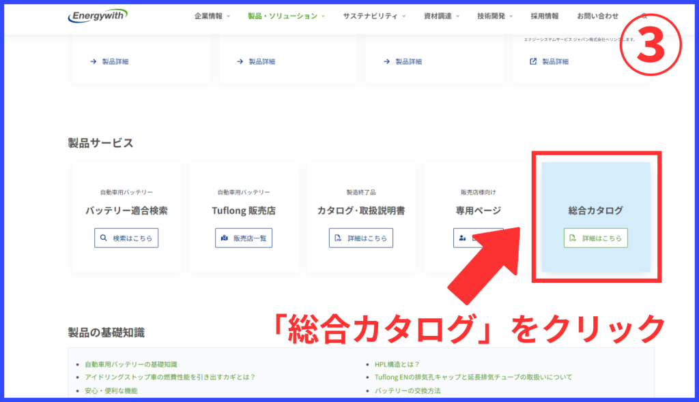Expand the 企業情報 dropdown menu
The height and width of the screenshot is (402, 699).
click(212, 16)
